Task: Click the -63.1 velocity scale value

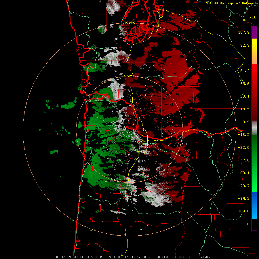Action: click(x=244, y=173)
